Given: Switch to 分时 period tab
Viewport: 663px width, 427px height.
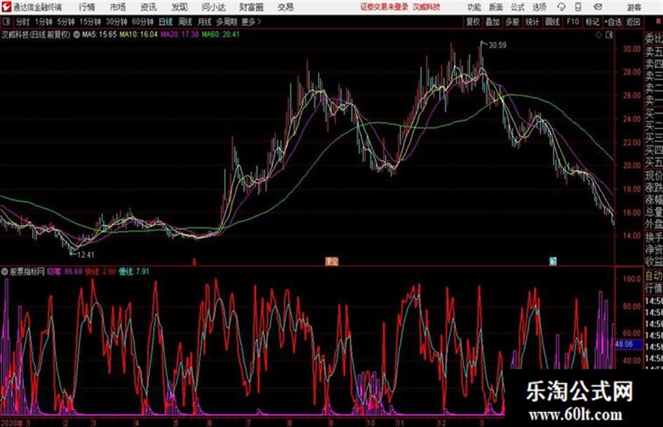Looking at the screenshot, I should coord(23,22).
